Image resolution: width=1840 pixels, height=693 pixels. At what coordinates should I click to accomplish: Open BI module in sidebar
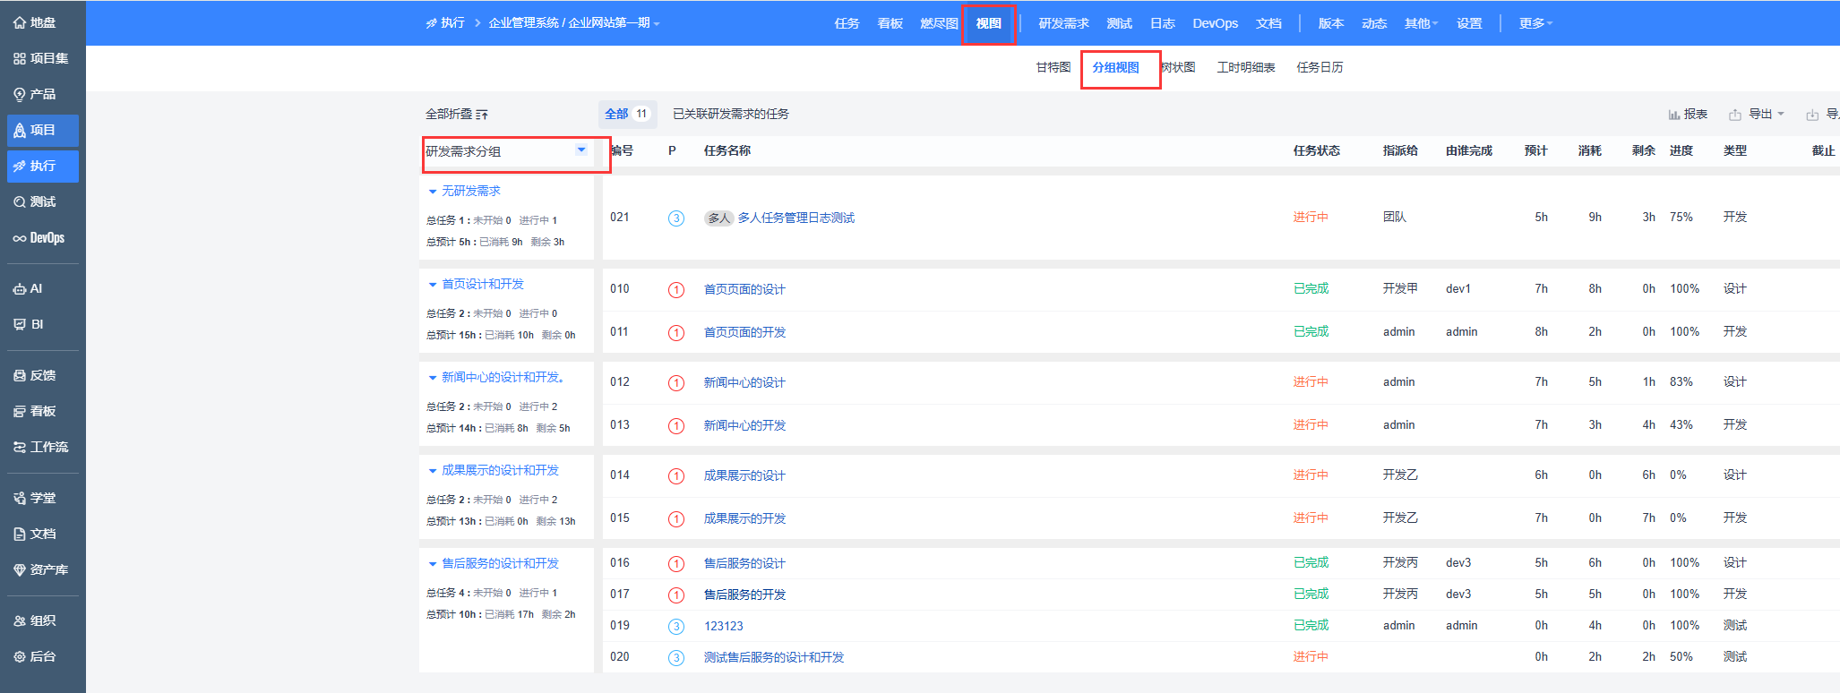pos(29,324)
